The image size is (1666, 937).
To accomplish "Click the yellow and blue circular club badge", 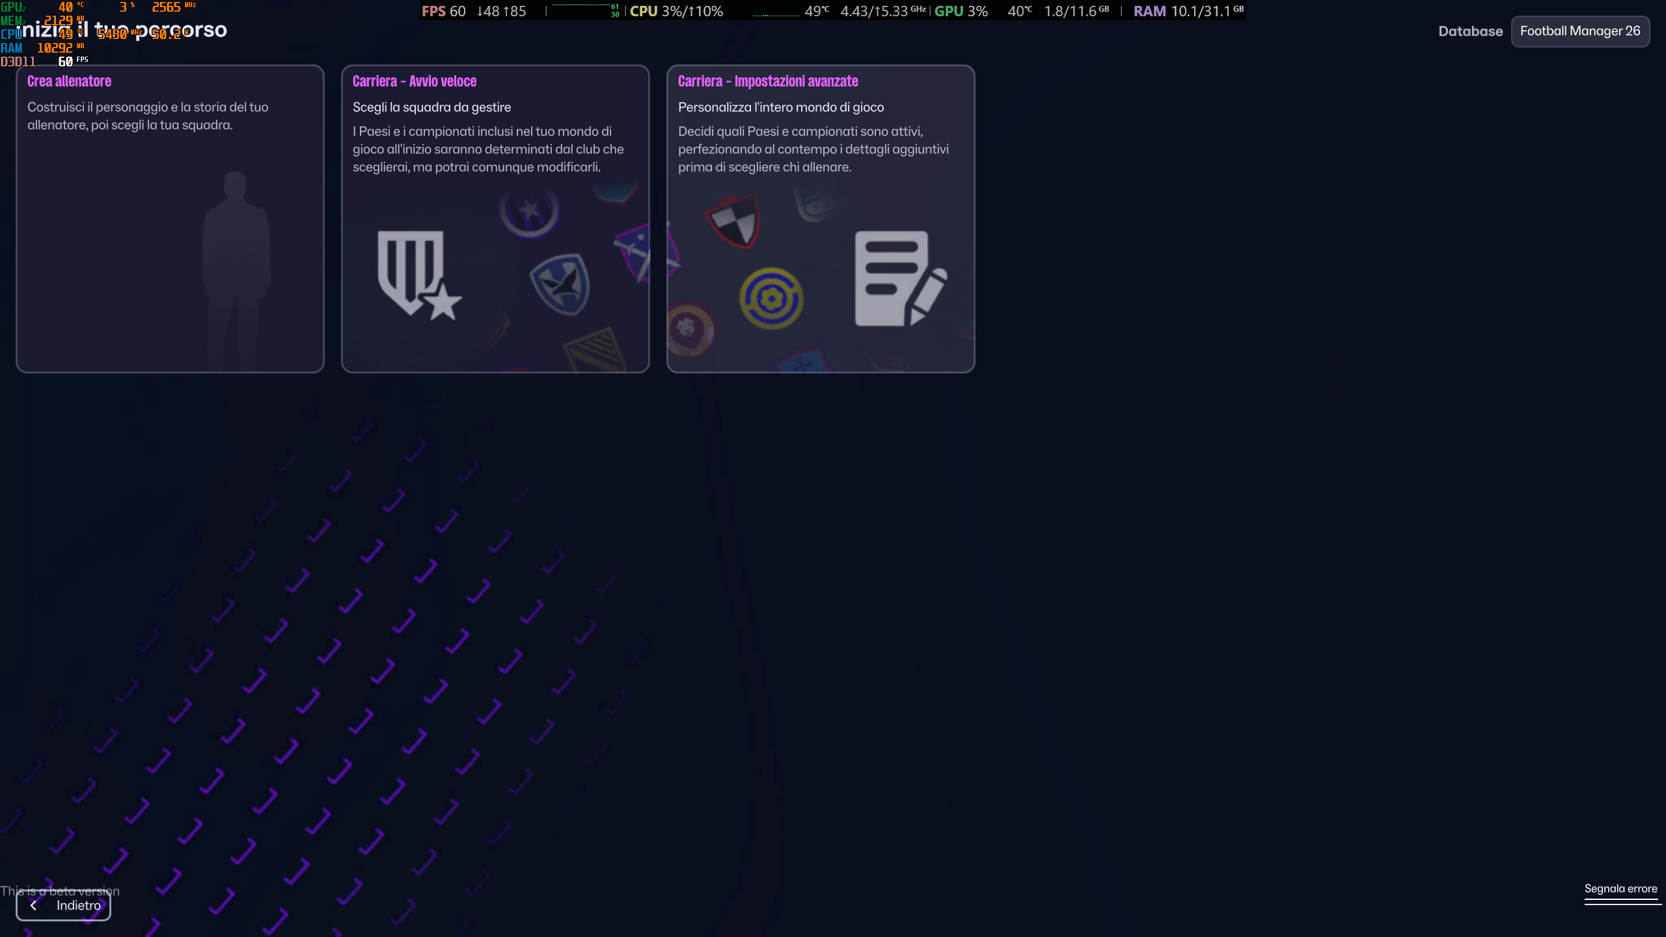I will click(x=771, y=299).
